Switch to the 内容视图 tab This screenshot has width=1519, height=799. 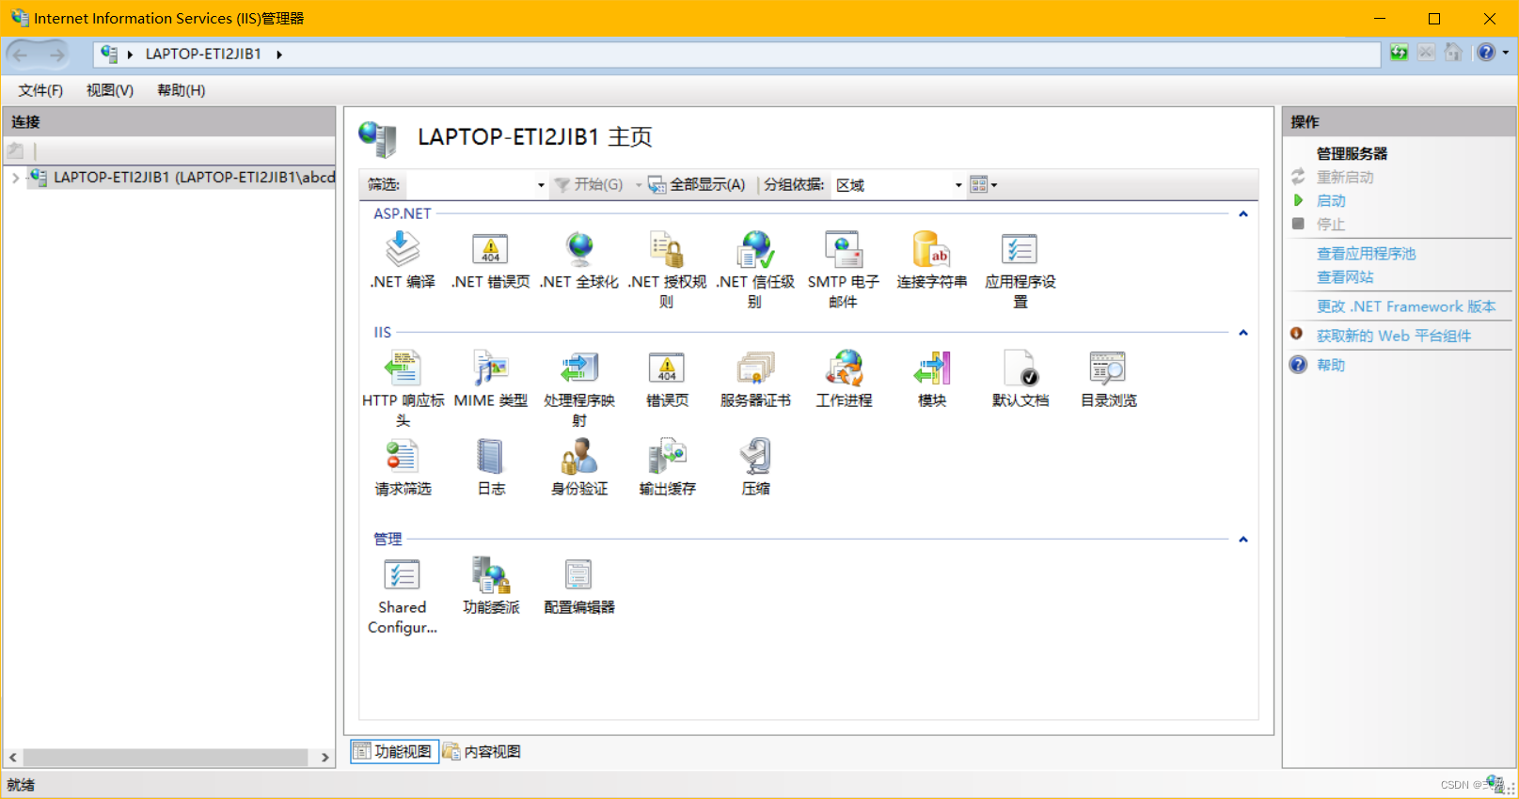click(483, 752)
